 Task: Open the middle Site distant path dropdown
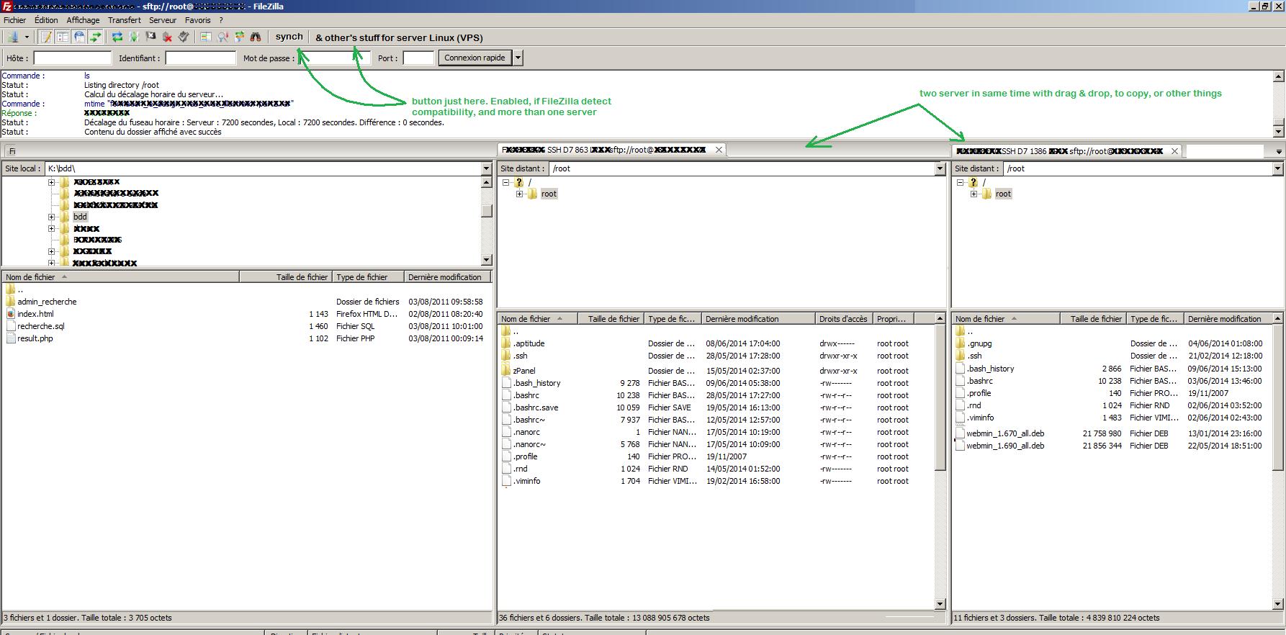click(940, 168)
